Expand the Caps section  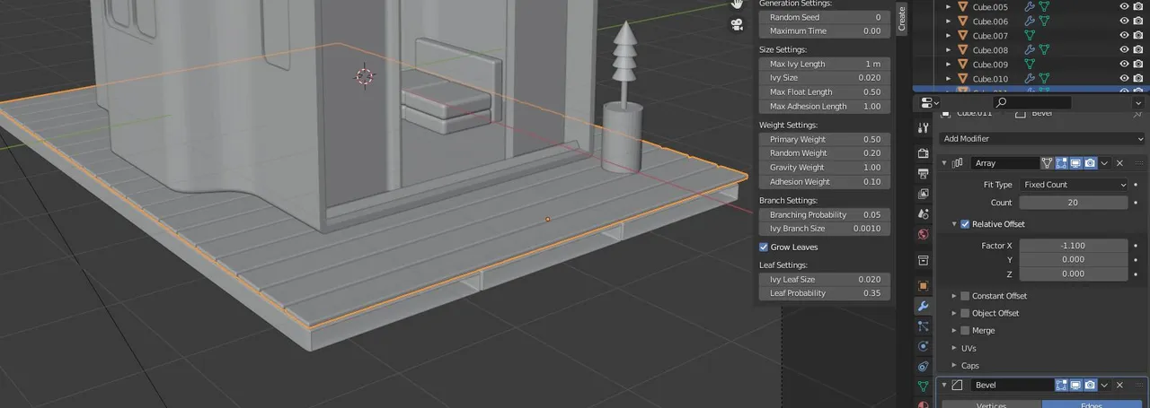(954, 365)
